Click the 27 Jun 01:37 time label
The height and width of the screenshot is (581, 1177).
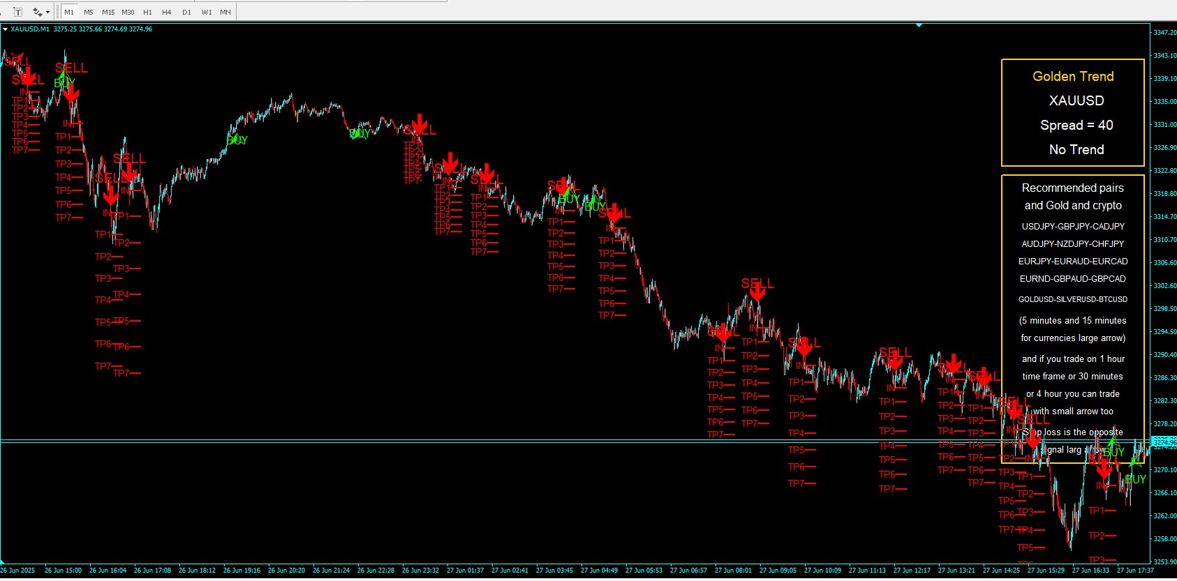[466, 571]
